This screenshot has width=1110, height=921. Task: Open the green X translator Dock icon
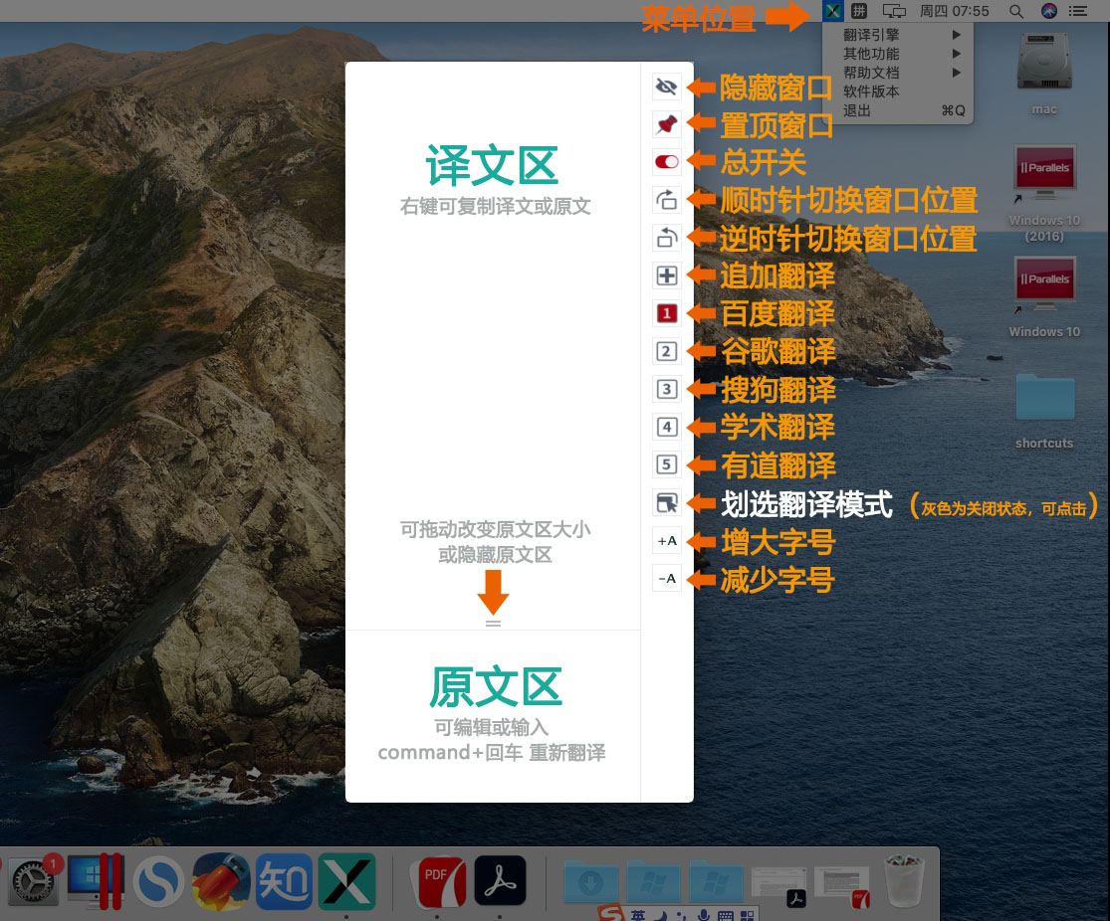346,881
